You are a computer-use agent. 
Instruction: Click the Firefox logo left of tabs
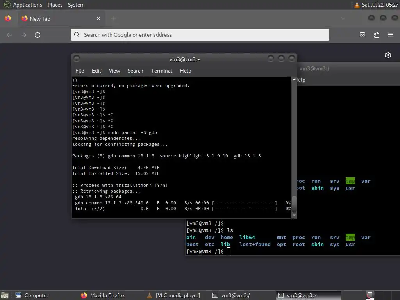pos(8,18)
